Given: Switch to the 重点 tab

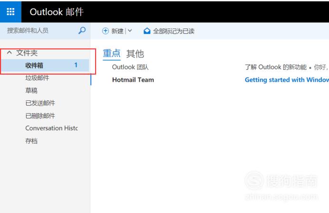Looking at the screenshot, I should [112, 54].
